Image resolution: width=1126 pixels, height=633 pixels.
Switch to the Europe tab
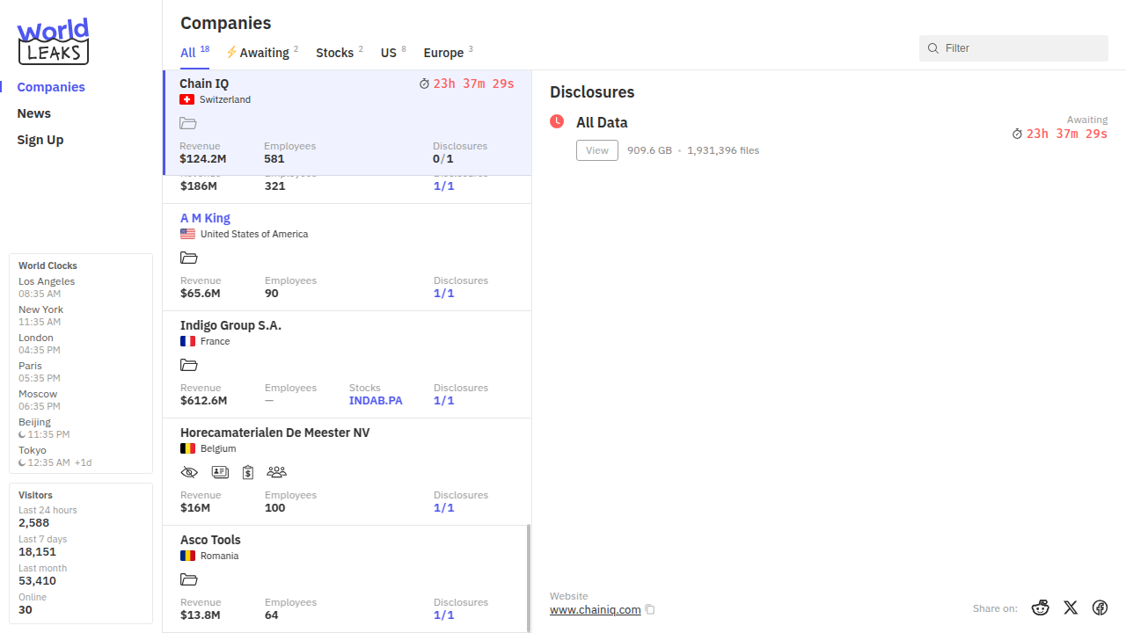[449, 53]
